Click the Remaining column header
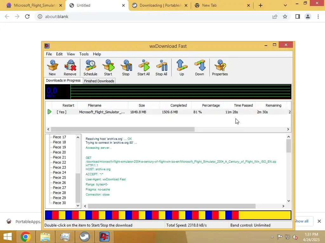 (x=271, y=105)
